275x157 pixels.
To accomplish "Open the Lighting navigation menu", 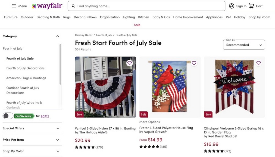I will click(129, 17).
